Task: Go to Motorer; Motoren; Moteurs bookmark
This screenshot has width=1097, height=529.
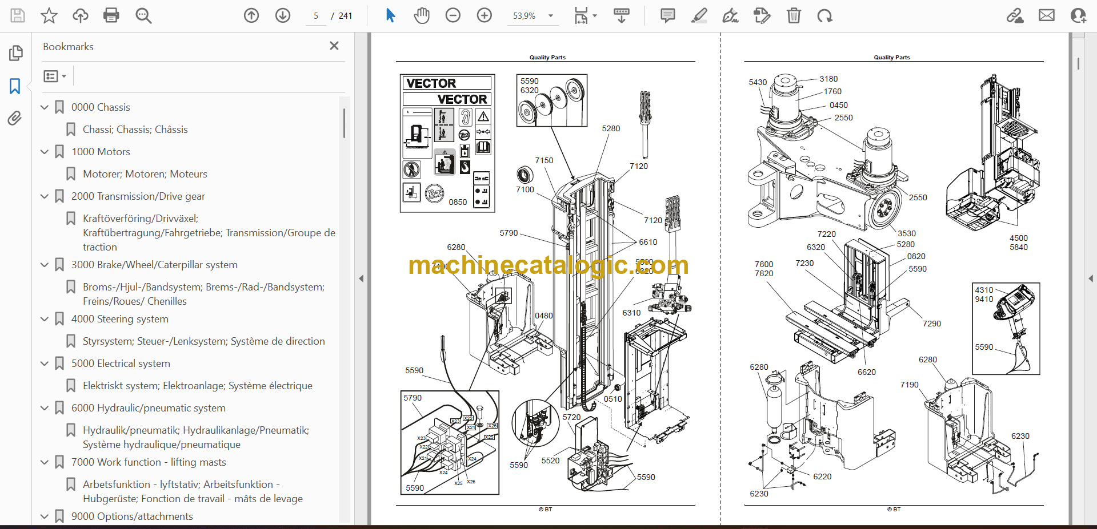Action: [x=145, y=174]
